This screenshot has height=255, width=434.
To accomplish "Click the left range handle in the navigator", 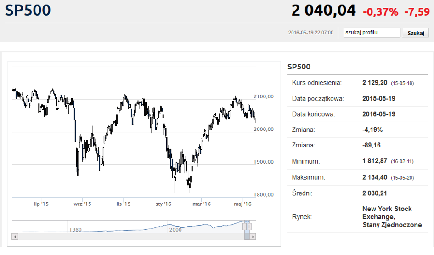I will coord(245,226).
